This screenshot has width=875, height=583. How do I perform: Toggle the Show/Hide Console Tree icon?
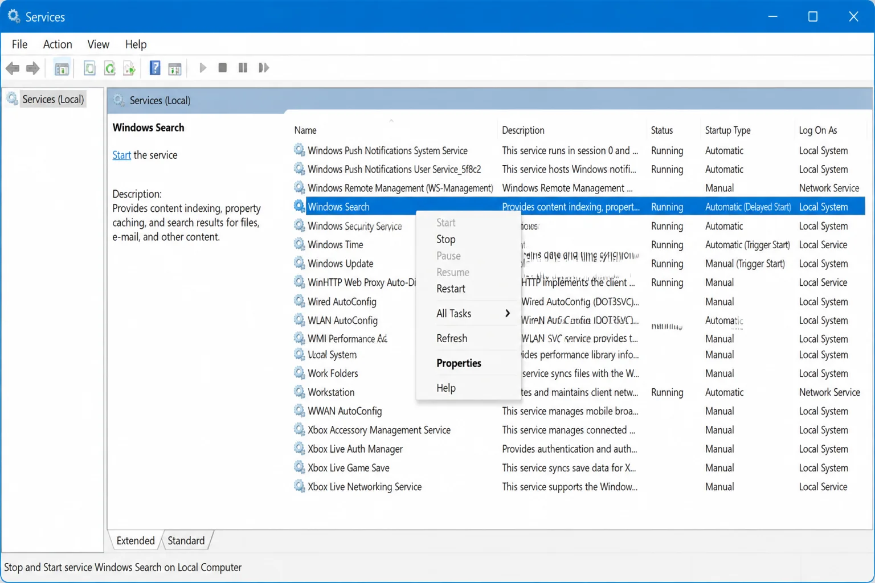[x=62, y=68]
